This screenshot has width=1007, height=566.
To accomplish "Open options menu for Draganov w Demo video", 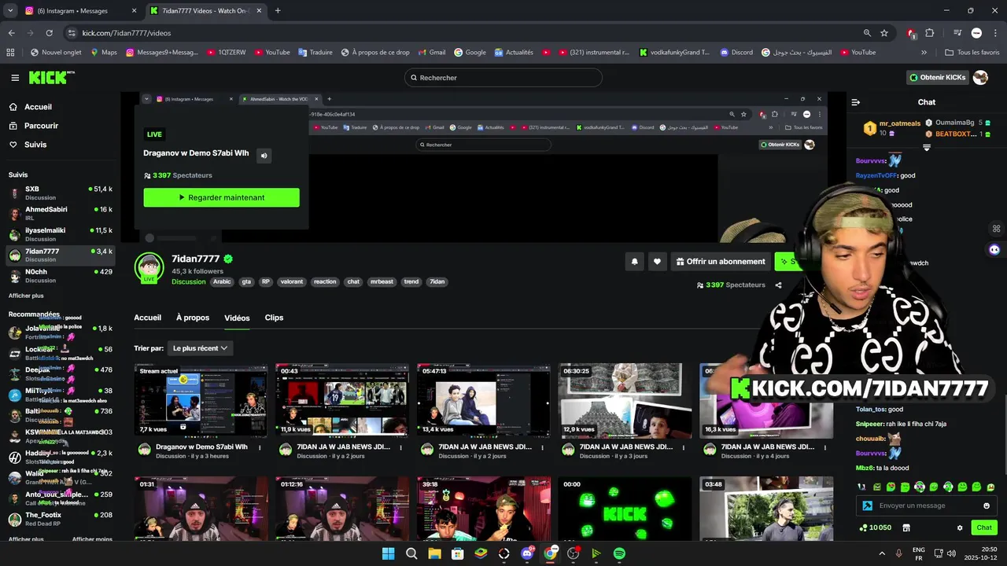I will click(259, 447).
